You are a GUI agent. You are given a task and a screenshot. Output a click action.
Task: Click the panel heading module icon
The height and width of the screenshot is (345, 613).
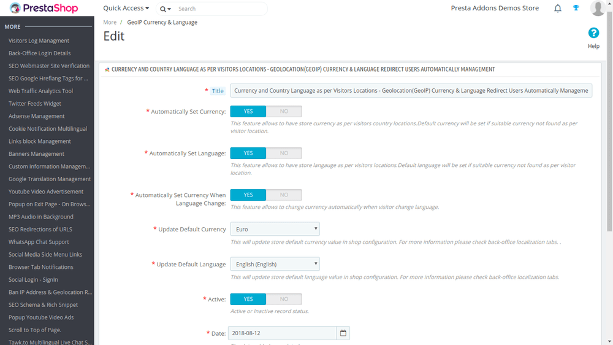click(107, 70)
